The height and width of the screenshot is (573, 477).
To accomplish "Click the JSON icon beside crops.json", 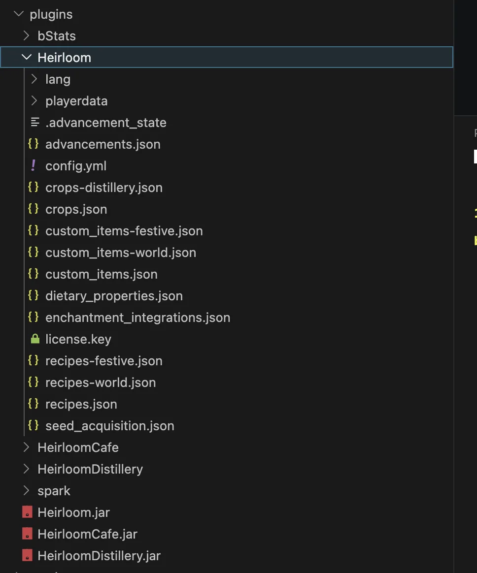I will pyautogui.click(x=34, y=209).
